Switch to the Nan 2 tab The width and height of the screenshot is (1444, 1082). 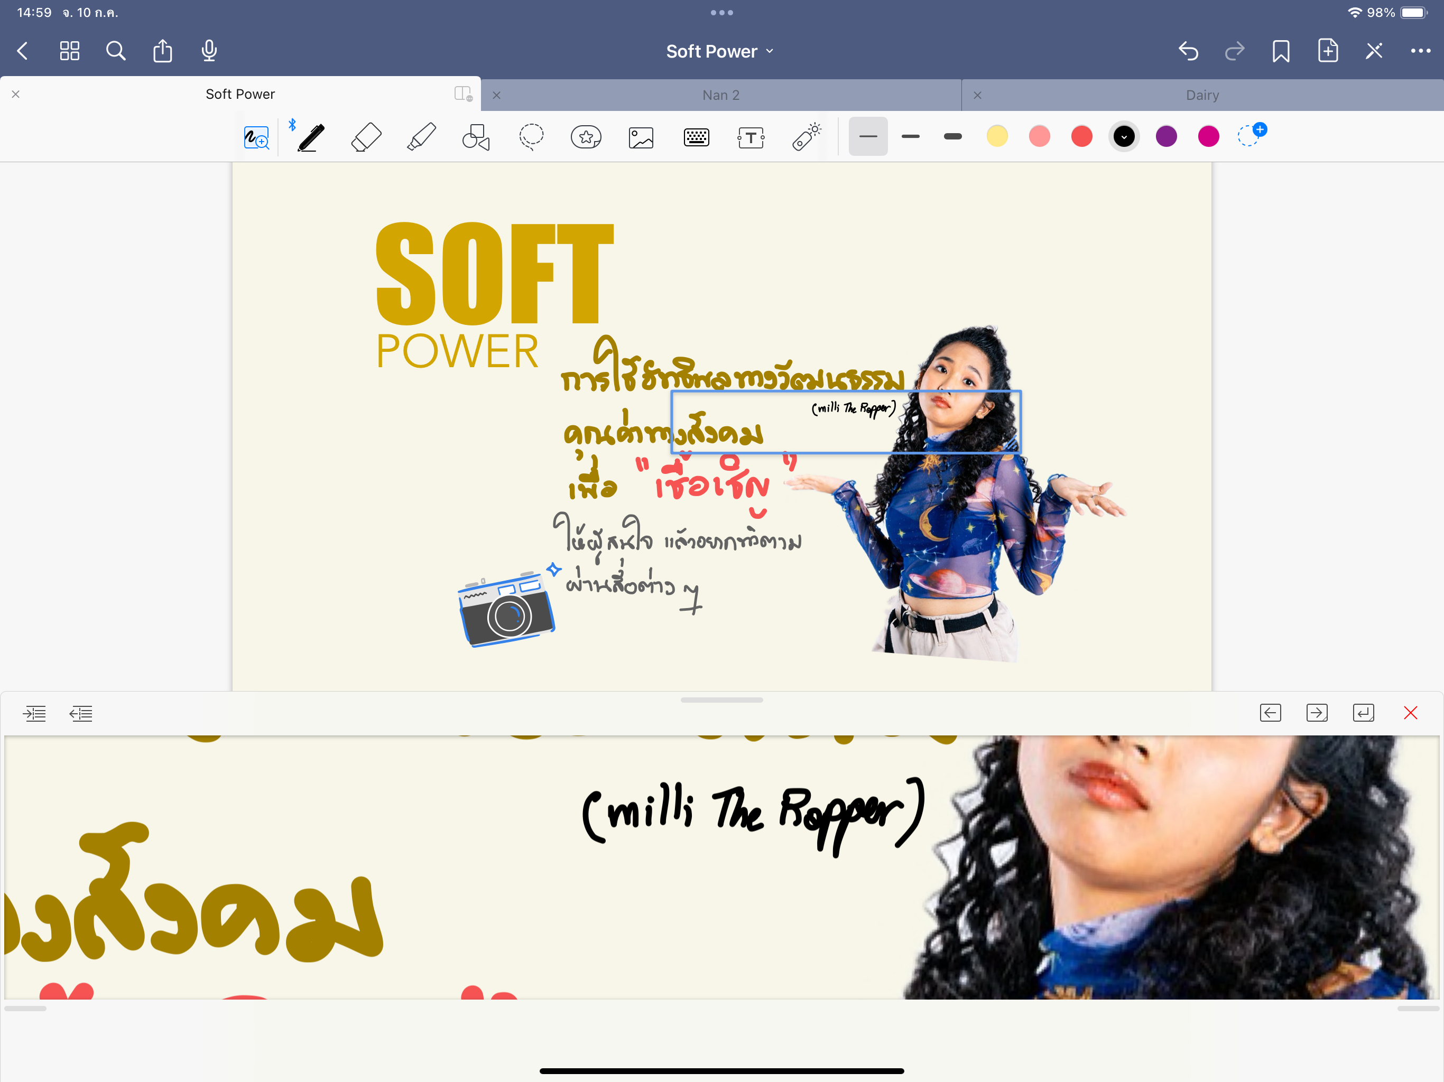[721, 95]
